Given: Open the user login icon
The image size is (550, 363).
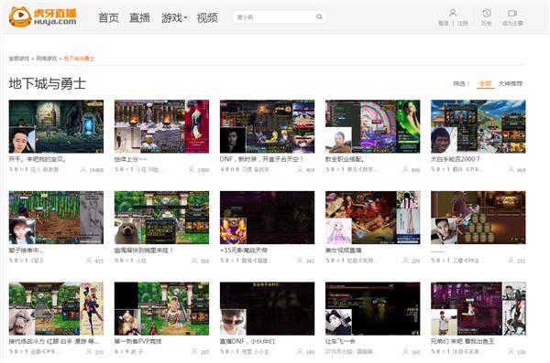Looking at the screenshot, I should tap(453, 14).
